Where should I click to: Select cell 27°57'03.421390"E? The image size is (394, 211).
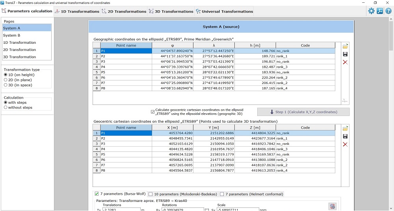214,62
